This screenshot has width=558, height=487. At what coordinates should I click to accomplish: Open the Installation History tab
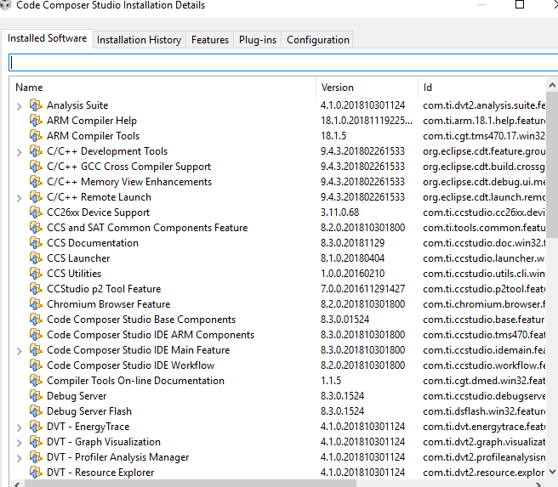click(139, 40)
